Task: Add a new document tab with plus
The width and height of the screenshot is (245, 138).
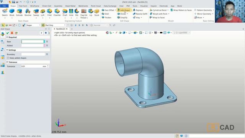Action: (x=72, y=29)
